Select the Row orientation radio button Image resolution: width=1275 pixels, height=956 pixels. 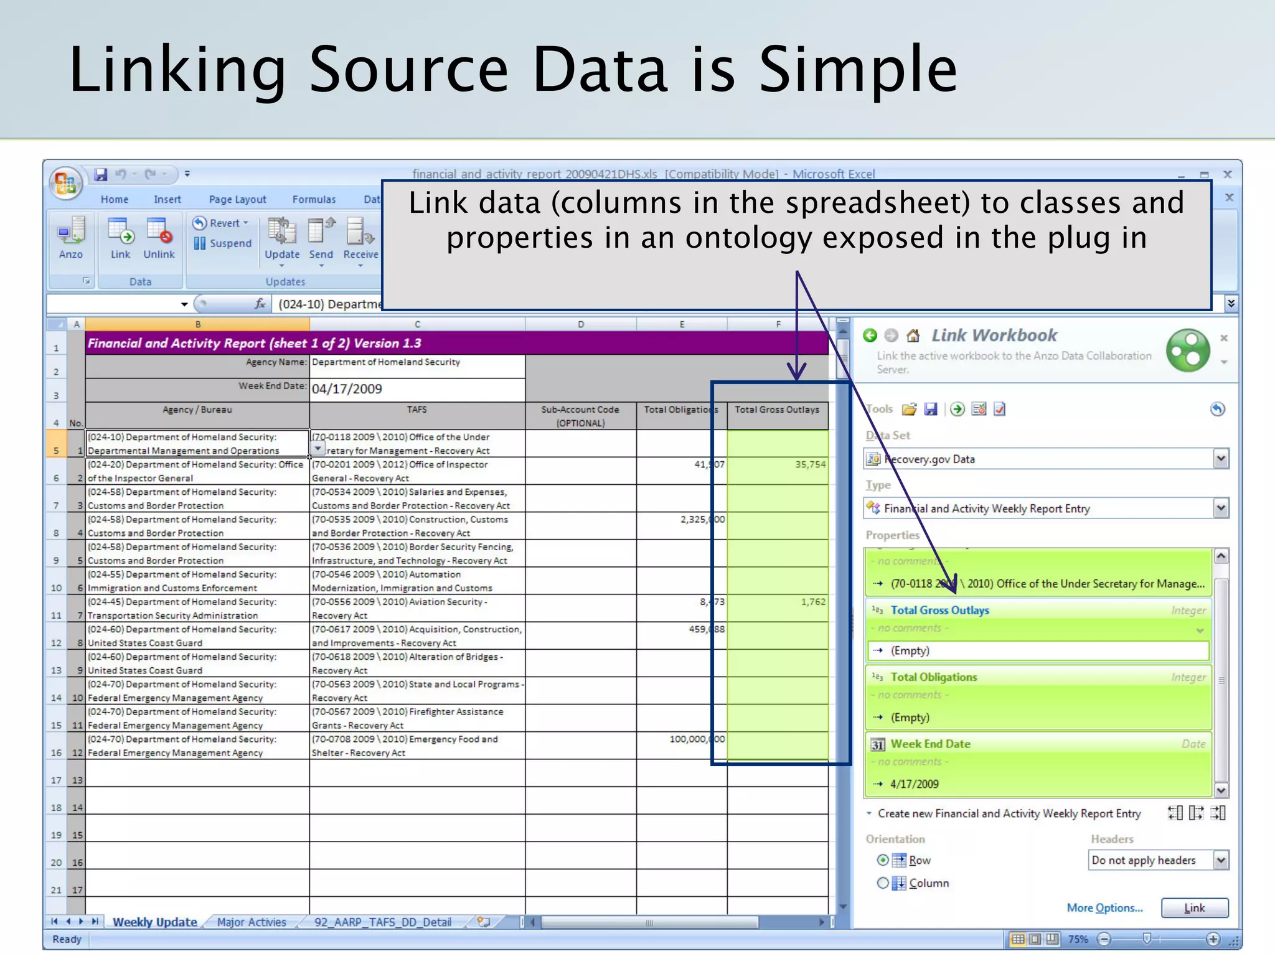click(883, 860)
